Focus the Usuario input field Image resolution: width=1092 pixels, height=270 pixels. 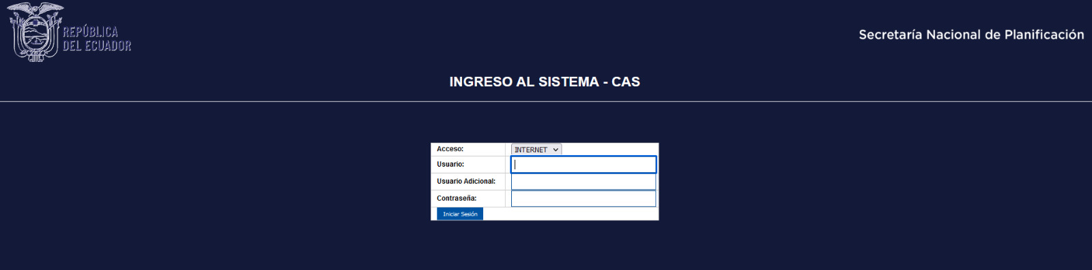click(x=584, y=165)
